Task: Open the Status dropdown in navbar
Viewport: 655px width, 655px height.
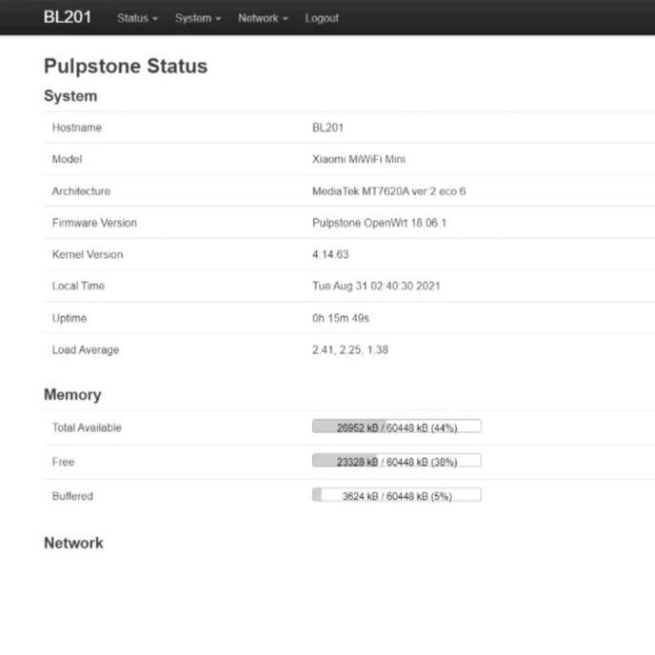Action: [137, 18]
